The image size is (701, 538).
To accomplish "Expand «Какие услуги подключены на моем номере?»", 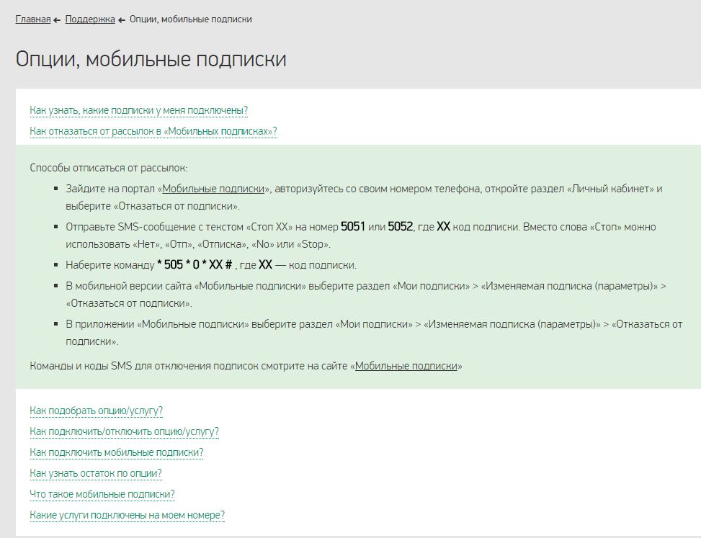I will [x=128, y=515].
